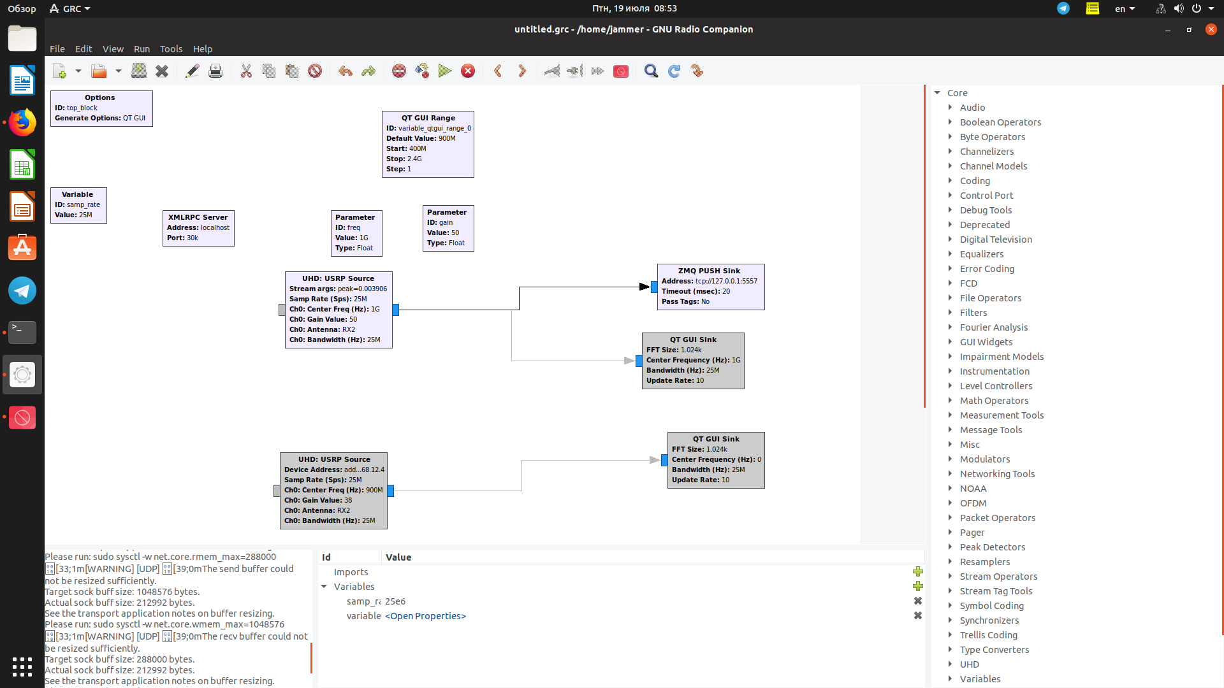The width and height of the screenshot is (1224, 688).
Task: Redo last change
Action: click(368, 71)
